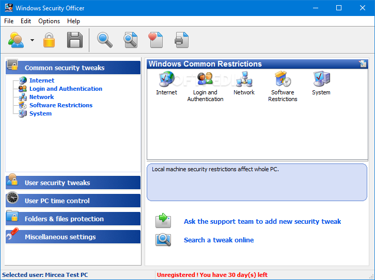Click the User security tweaks lock icon

[12, 179]
